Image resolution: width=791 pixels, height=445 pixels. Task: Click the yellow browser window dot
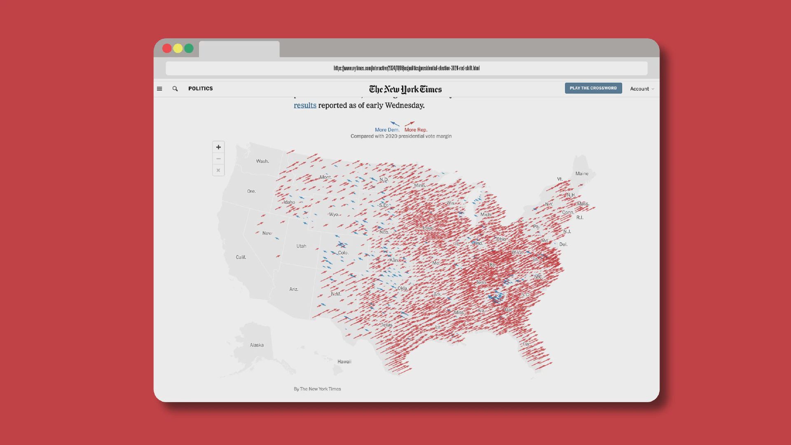[178, 48]
